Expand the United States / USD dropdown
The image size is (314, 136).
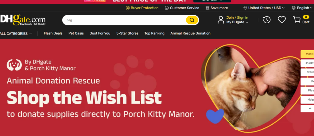(x=264, y=8)
